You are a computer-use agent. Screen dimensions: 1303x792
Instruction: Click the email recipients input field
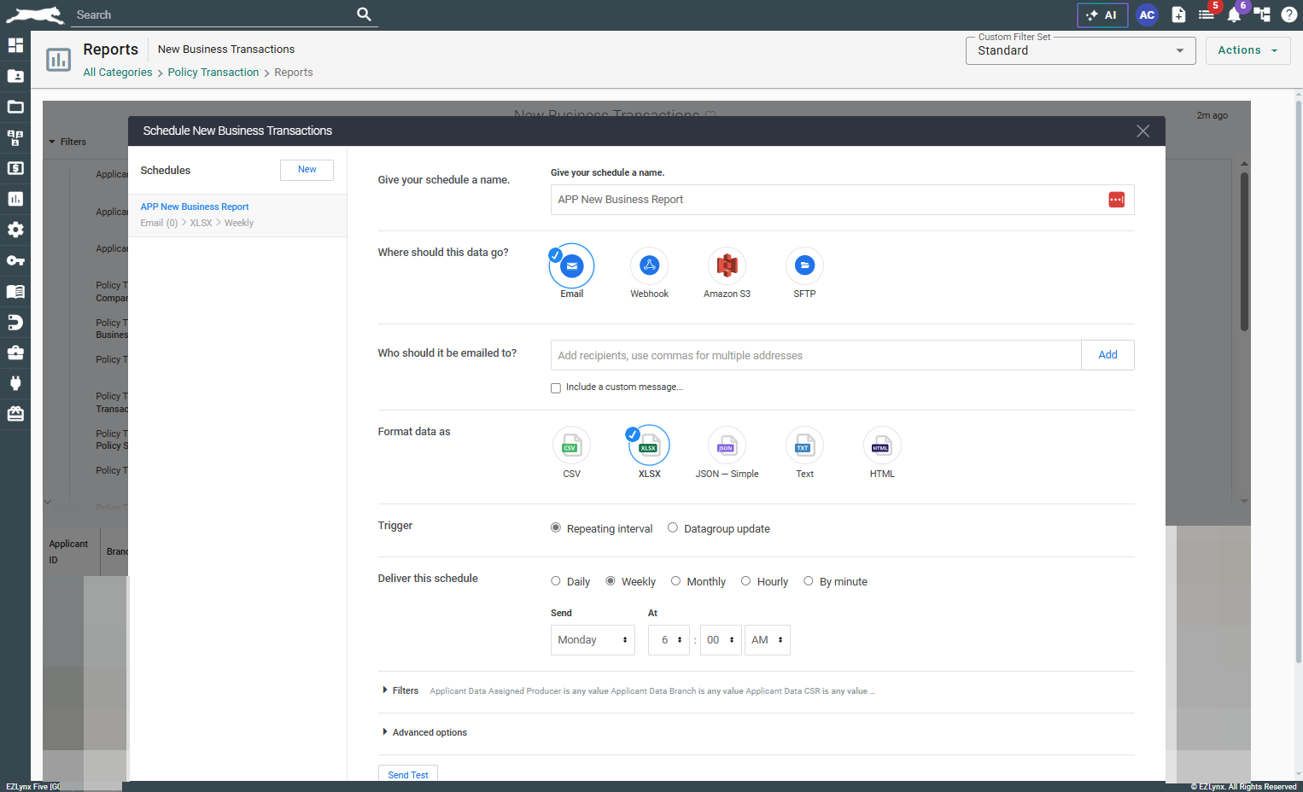click(x=815, y=355)
